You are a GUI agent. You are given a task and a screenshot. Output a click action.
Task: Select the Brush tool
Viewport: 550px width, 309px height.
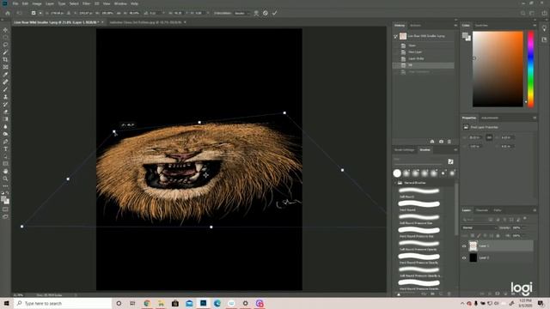coord(5,89)
